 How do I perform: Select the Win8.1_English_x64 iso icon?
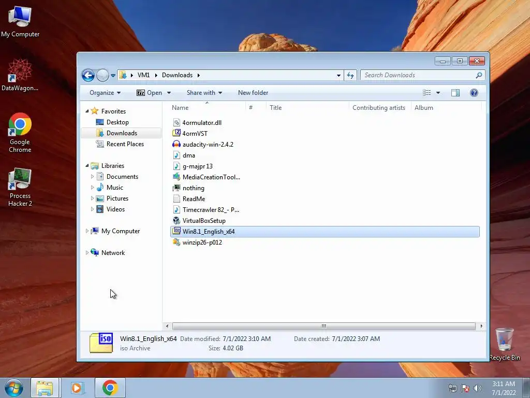click(176, 231)
